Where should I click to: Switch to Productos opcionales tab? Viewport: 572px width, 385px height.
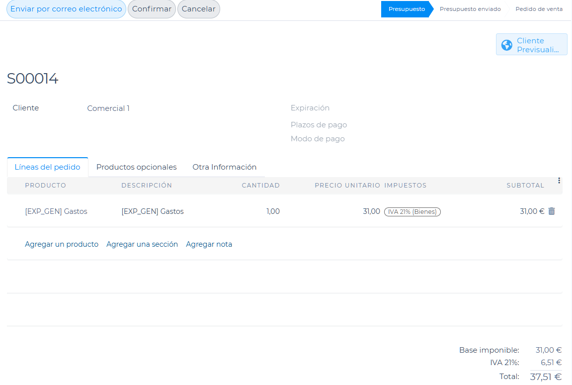point(136,167)
